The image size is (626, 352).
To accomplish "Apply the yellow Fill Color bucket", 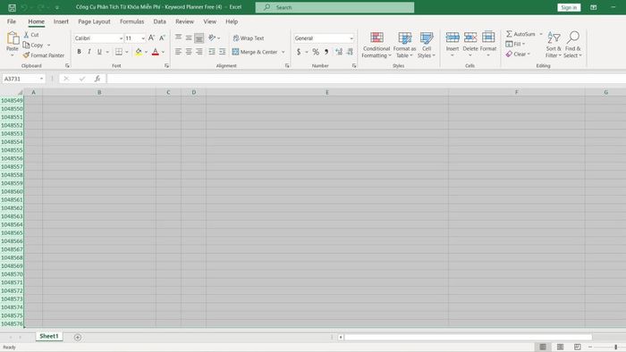I will pyautogui.click(x=139, y=52).
